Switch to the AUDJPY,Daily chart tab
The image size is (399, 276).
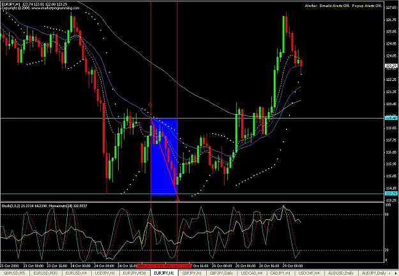coord(374,273)
